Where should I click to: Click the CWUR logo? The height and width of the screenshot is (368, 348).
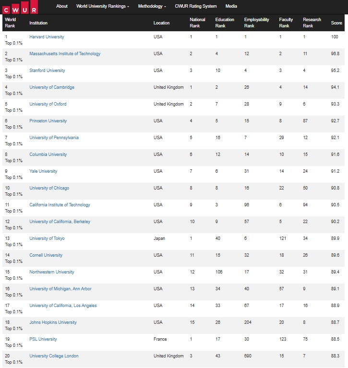(20, 7)
